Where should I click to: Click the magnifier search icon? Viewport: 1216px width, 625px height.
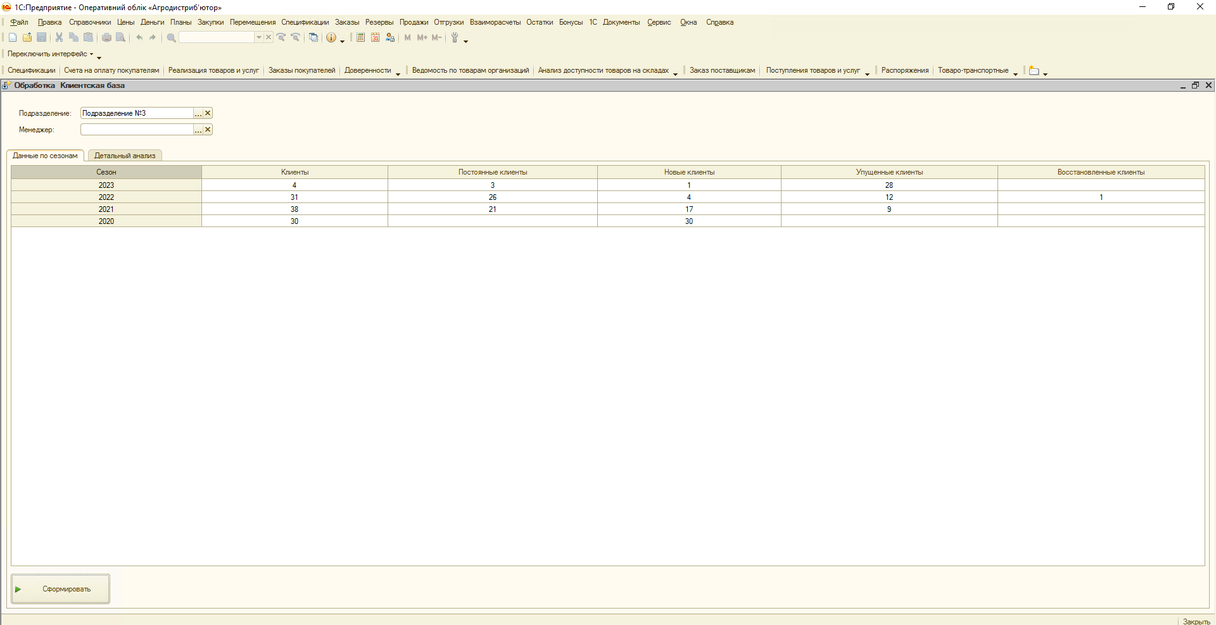171,38
